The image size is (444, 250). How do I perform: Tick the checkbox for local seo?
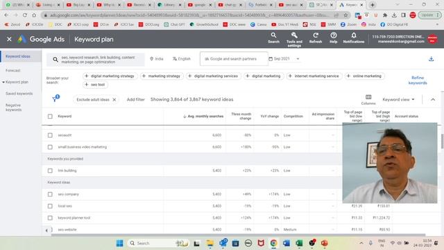[x=50, y=206]
